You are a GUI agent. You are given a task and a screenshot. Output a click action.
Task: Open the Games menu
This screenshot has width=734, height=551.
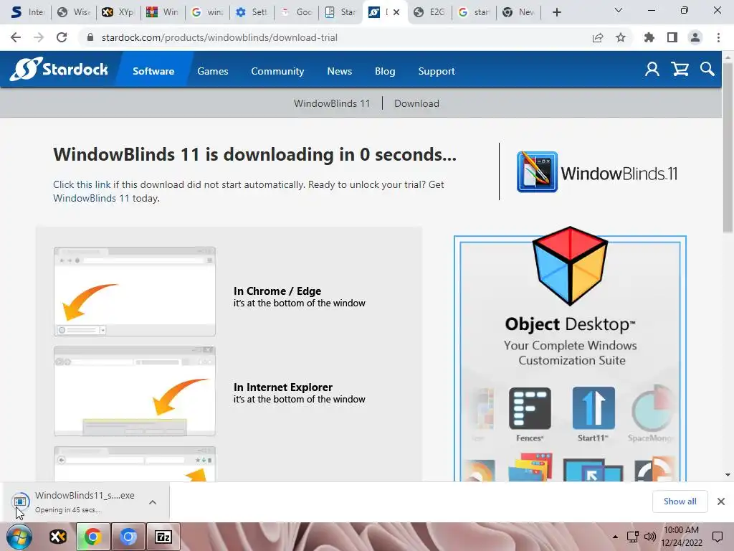click(x=212, y=71)
